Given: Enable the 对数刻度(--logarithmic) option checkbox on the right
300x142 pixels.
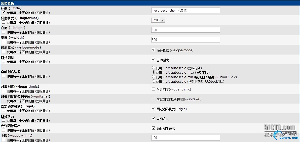Looking at the screenshot, I should point(153,89).
